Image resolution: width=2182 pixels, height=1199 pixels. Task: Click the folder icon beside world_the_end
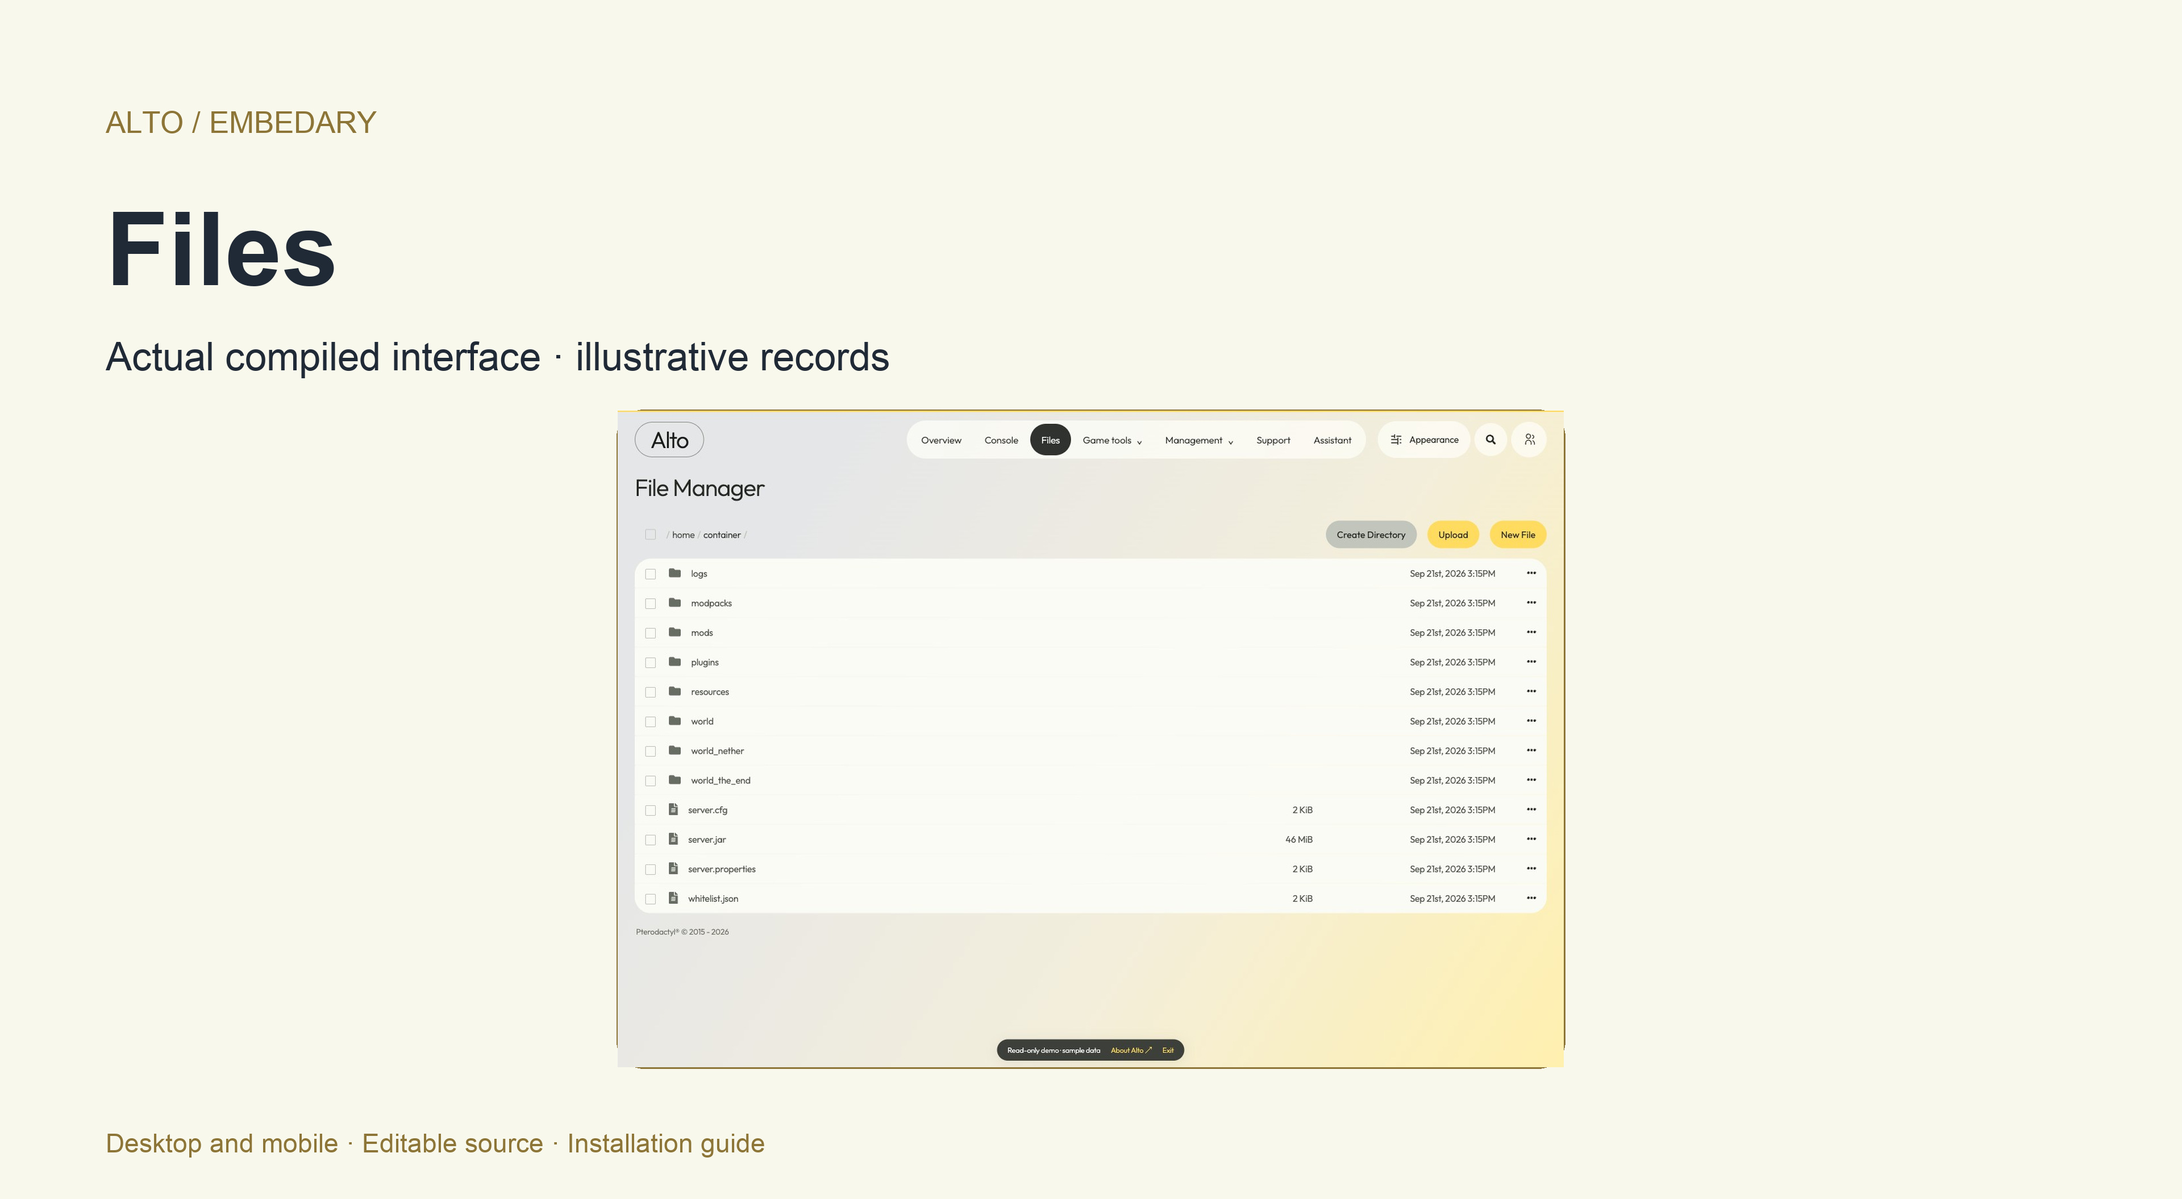pos(674,780)
